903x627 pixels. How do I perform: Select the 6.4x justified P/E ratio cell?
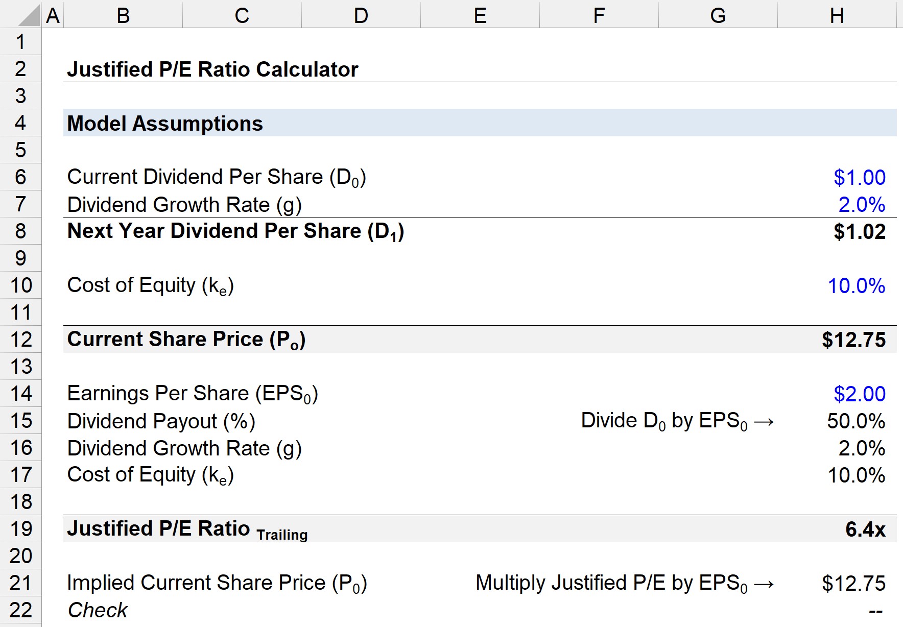point(837,529)
